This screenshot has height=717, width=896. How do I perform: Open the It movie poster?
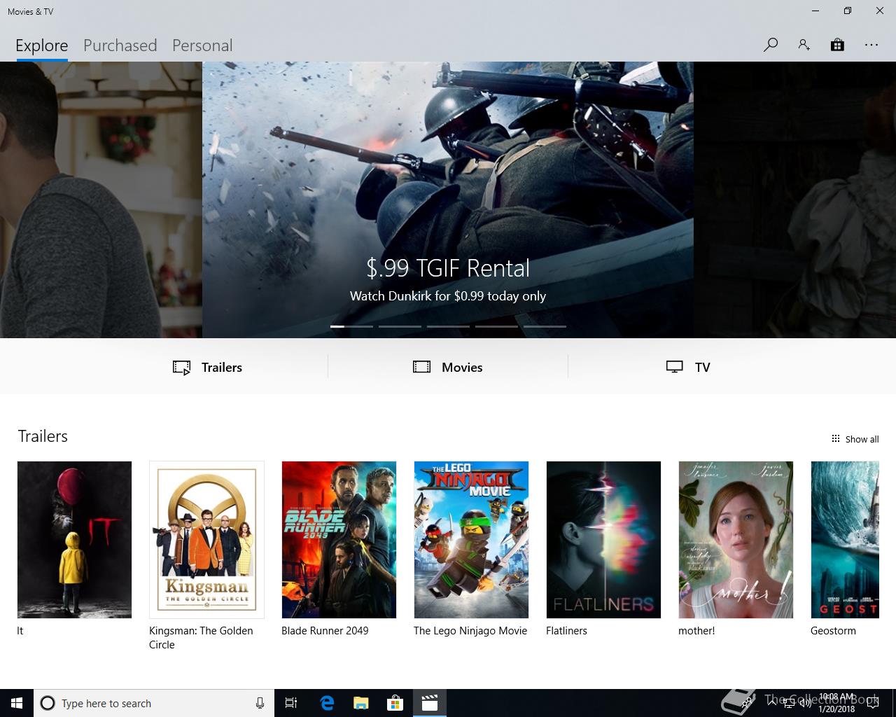(74, 540)
